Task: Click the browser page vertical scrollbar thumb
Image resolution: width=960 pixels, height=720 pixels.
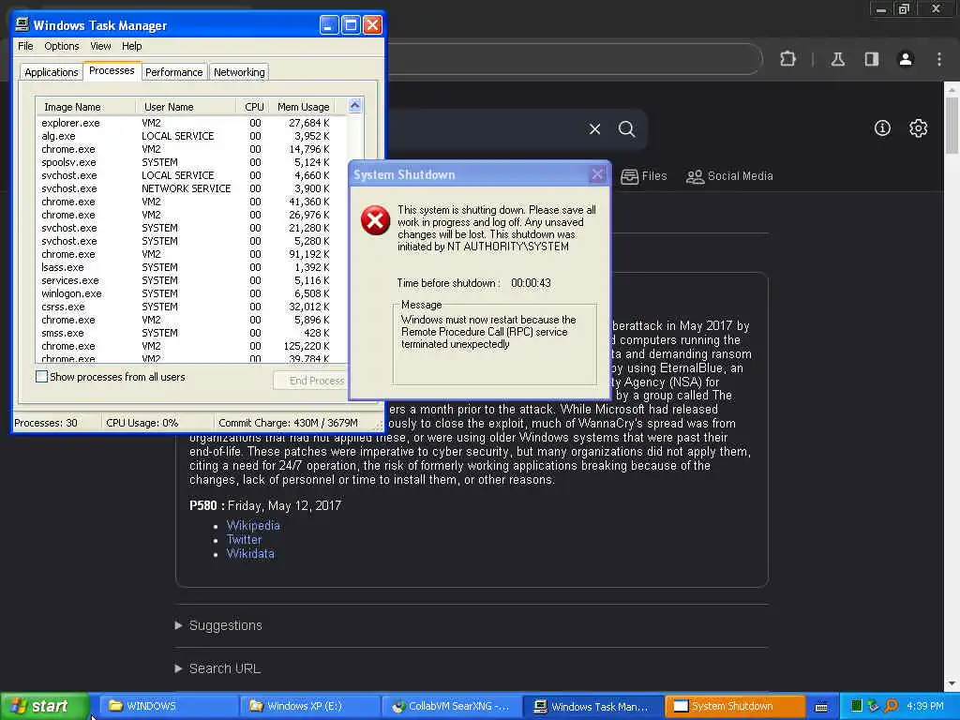Action: 952,125
